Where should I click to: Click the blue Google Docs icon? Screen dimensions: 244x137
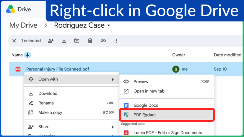[126, 105]
